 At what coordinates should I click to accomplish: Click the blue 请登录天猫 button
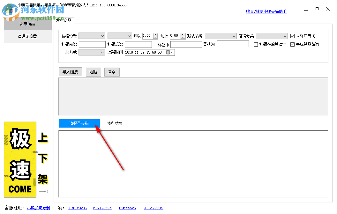(x=79, y=123)
